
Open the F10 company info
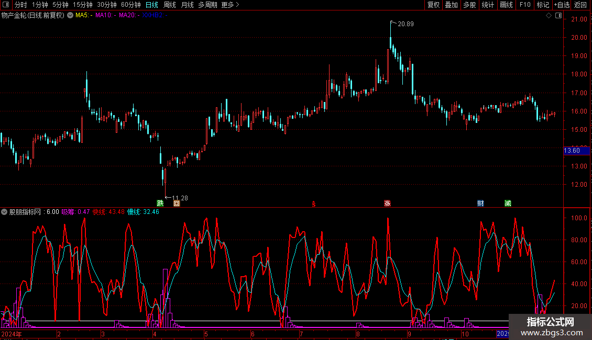coord(525,5)
